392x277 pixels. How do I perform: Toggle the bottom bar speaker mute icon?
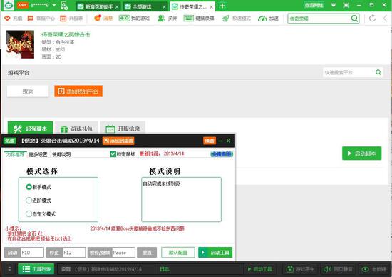pos(327,269)
